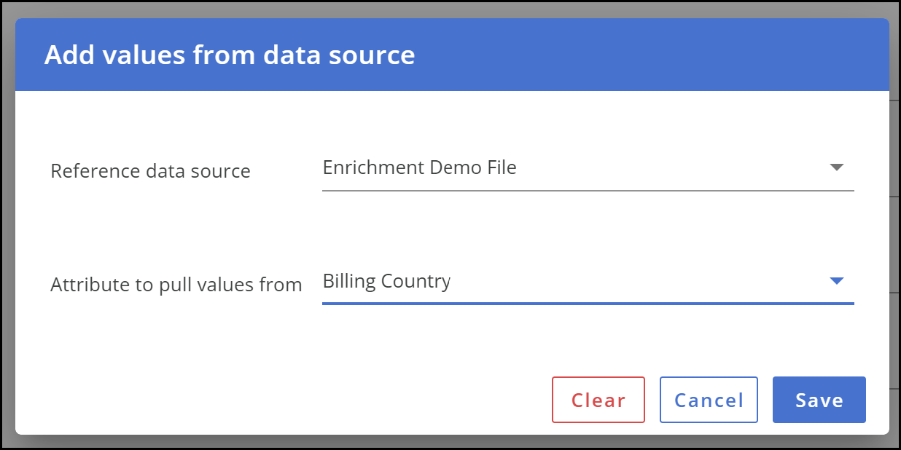Click the blue active underline under Billing Country
This screenshot has height=450, width=901.
coord(588,303)
